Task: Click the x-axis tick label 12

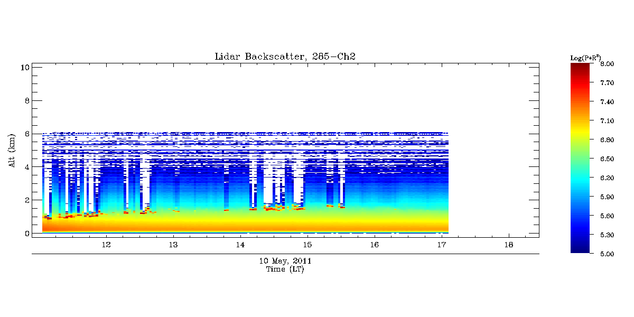Action: tap(106, 245)
